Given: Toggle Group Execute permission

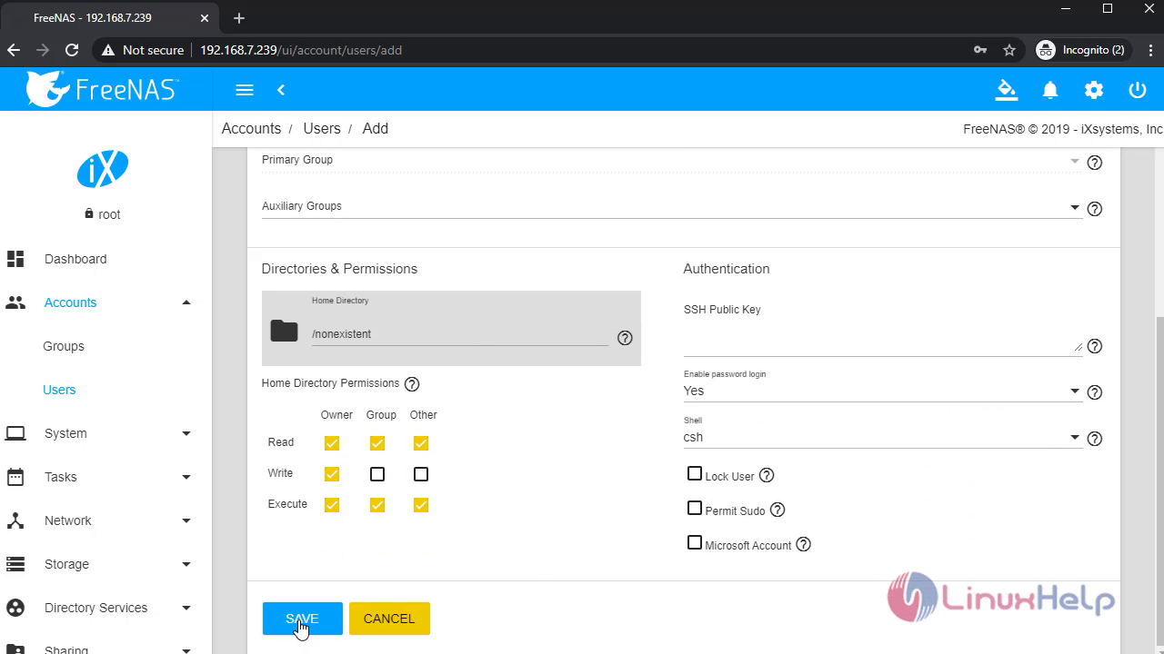Looking at the screenshot, I should (377, 505).
